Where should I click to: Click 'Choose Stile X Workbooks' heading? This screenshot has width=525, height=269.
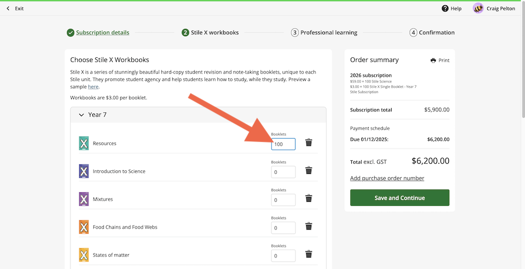(x=110, y=60)
